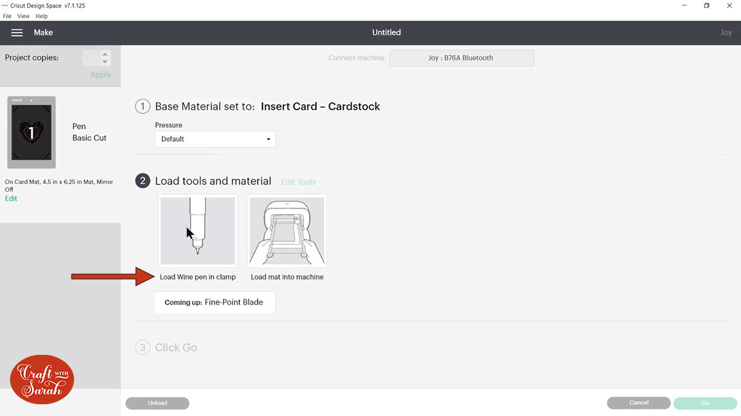741x416 pixels.
Task: Open the View menu
Action: pos(23,16)
